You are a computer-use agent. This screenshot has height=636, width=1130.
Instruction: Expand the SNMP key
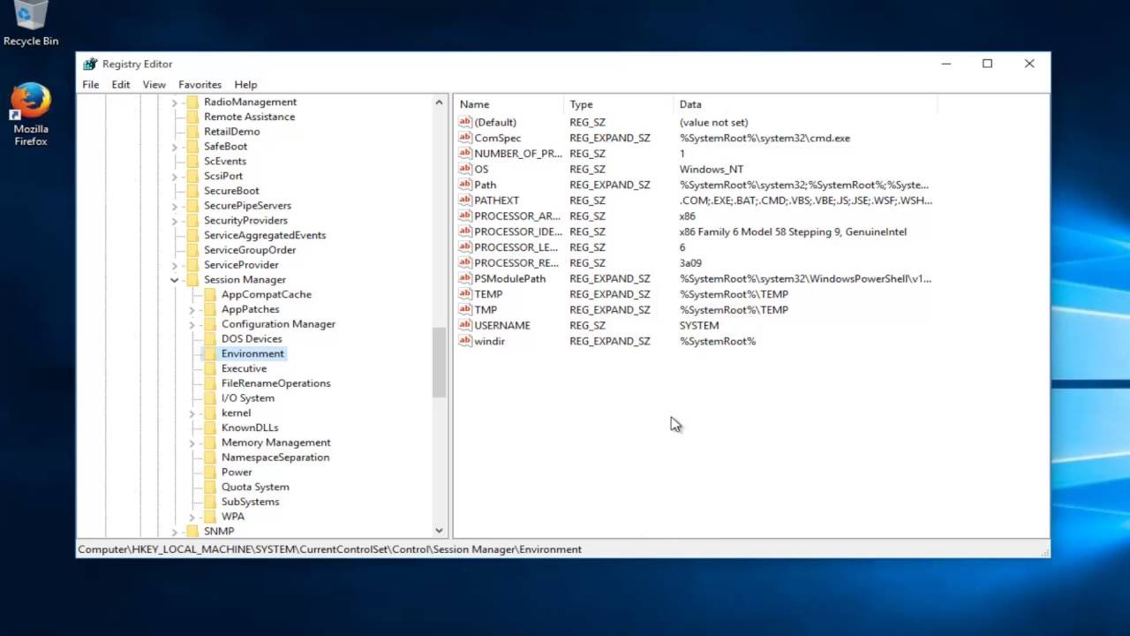click(x=175, y=531)
